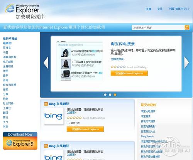193x160 pixels.
Task: Open the 照片和视频 category
Action: pyautogui.click(x=10, y=85)
